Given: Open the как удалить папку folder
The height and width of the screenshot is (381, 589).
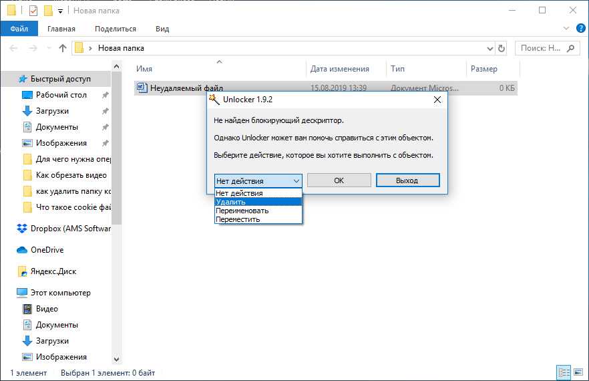Looking at the screenshot, I should point(73,191).
